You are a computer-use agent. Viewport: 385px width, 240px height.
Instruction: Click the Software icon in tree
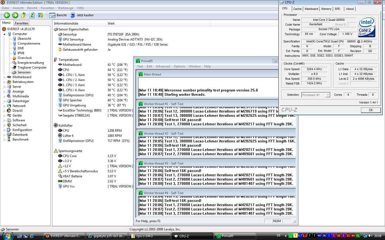point(9,120)
